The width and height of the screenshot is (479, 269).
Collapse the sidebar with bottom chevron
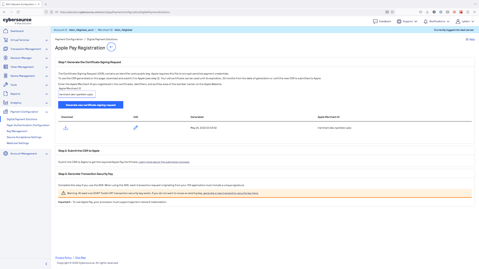click(x=46, y=264)
